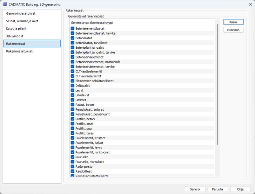Toggle the Betonilaatat checkbox

[x=72, y=38]
